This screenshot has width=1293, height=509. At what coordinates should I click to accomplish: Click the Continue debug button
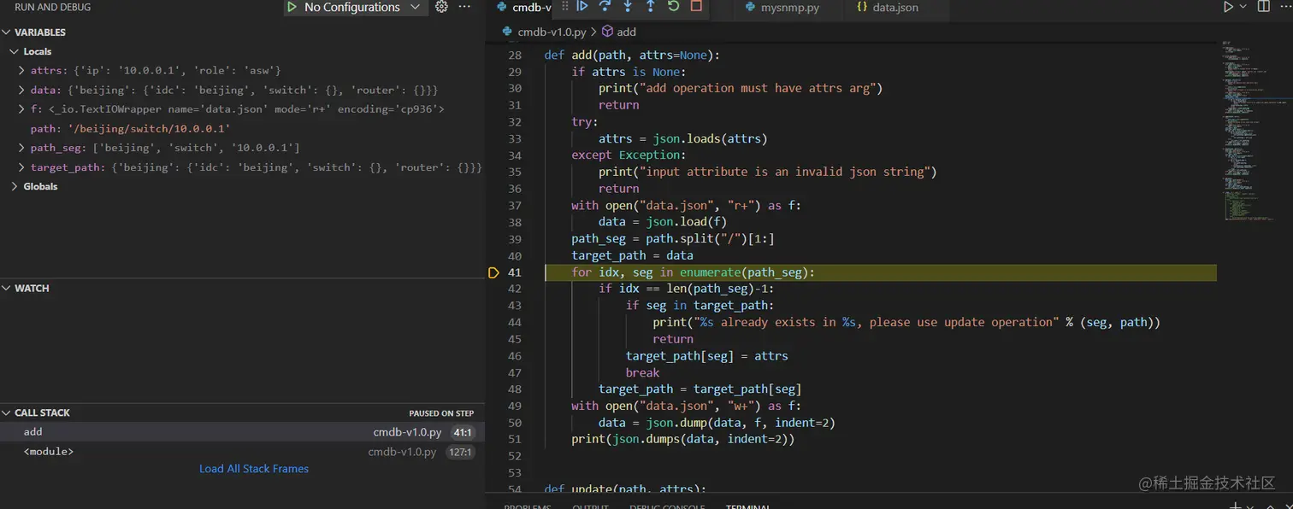pyautogui.click(x=582, y=7)
